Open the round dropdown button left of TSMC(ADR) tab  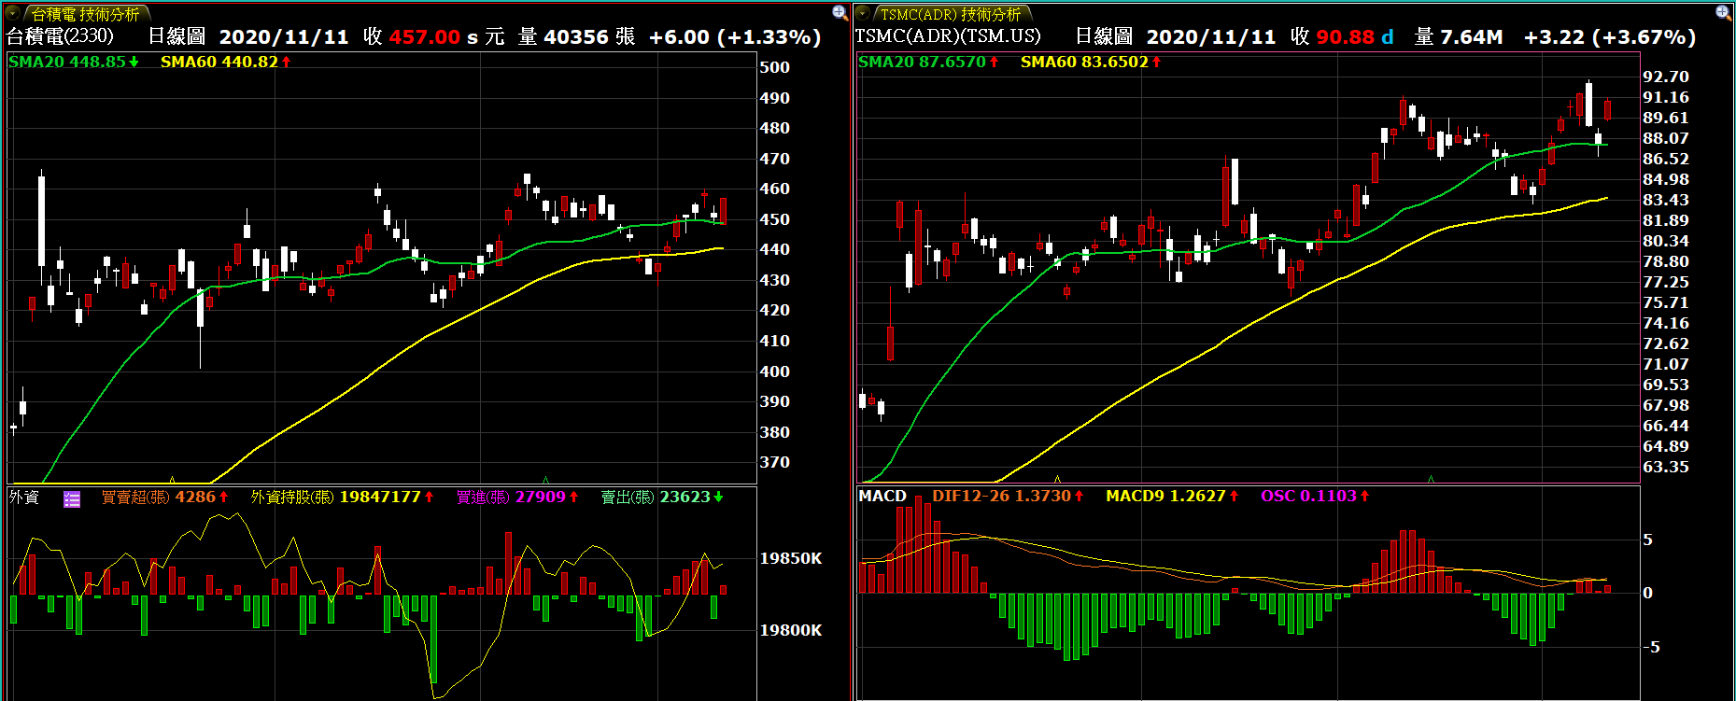pyautogui.click(x=864, y=13)
